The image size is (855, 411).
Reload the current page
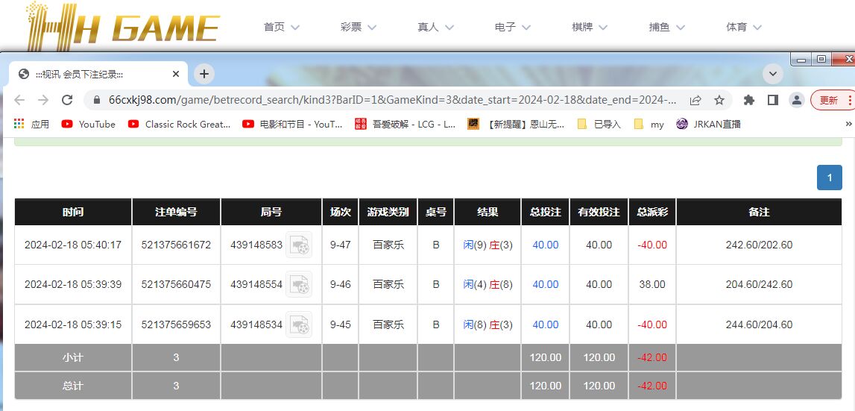pyautogui.click(x=67, y=100)
